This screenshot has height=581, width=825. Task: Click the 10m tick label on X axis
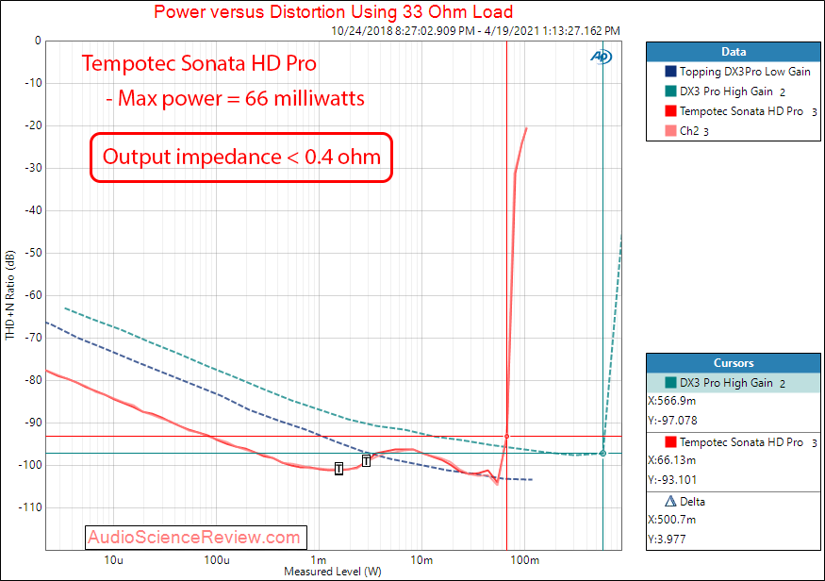click(421, 560)
